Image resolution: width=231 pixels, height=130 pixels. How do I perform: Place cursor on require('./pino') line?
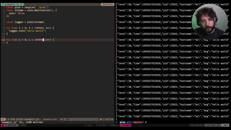[x=27, y=7]
